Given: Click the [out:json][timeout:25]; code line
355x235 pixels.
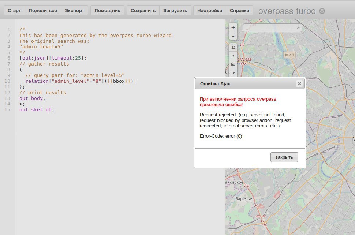Looking at the screenshot, I should click(53, 58).
